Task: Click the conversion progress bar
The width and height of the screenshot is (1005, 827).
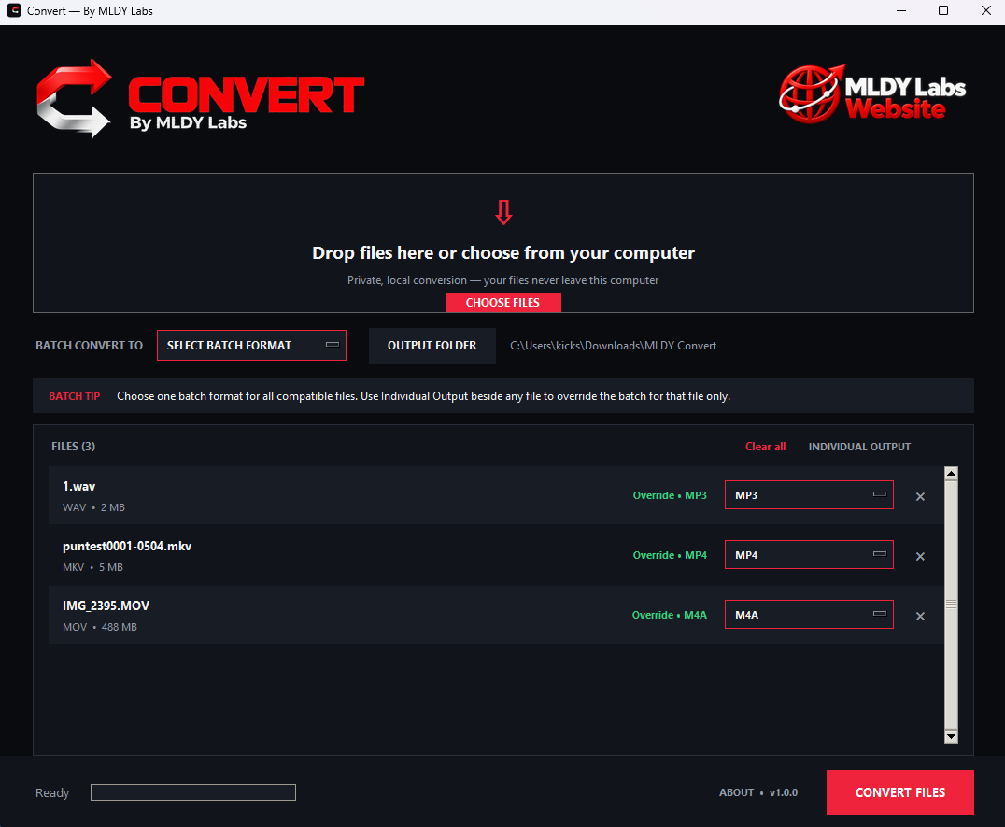Action: [193, 792]
